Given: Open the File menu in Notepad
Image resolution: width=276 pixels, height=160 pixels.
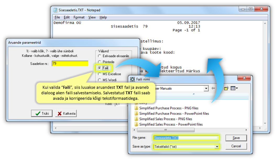Looking at the screenshot, I should click(57, 17).
